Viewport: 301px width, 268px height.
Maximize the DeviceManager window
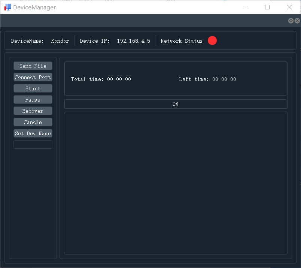(x=267, y=7)
